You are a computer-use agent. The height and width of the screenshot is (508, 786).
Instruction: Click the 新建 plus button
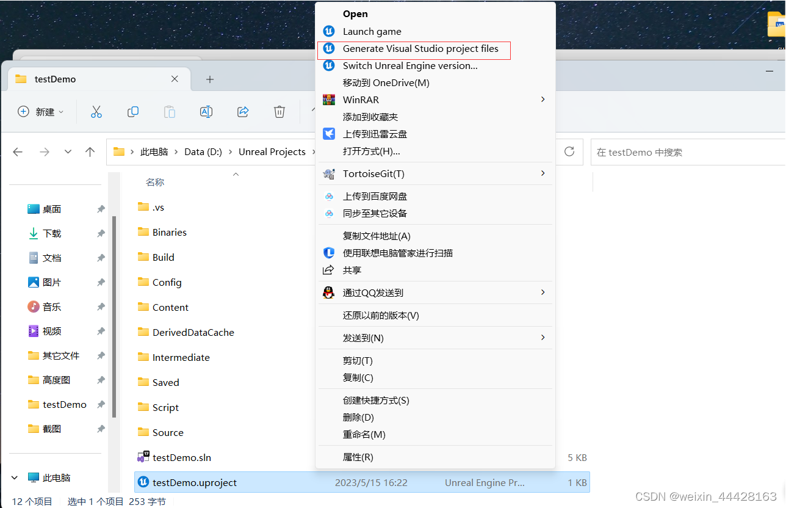(40, 112)
